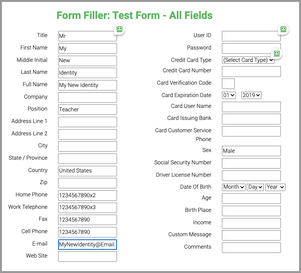Image resolution: width=301 pixels, height=273 pixels.
Task: Expand the Date Of Birth Day dropdown
Action: pos(255,187)
